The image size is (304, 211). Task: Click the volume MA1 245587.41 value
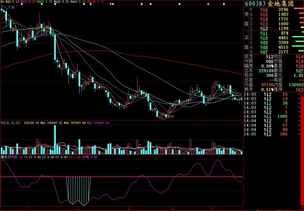[x=51, y=123]
